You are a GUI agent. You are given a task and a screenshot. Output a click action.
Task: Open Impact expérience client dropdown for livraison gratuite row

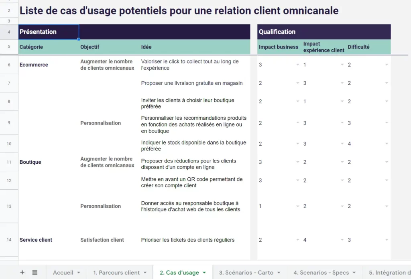point(342,83)
